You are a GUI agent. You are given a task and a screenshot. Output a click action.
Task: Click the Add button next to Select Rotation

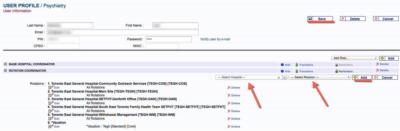point(362,77)
